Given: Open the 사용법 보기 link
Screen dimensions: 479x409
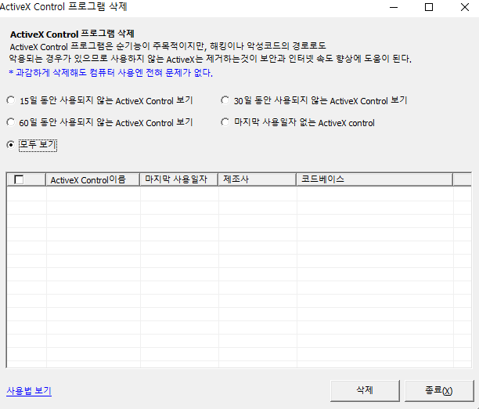Looking at the screenshot, I should coord(29,391).
